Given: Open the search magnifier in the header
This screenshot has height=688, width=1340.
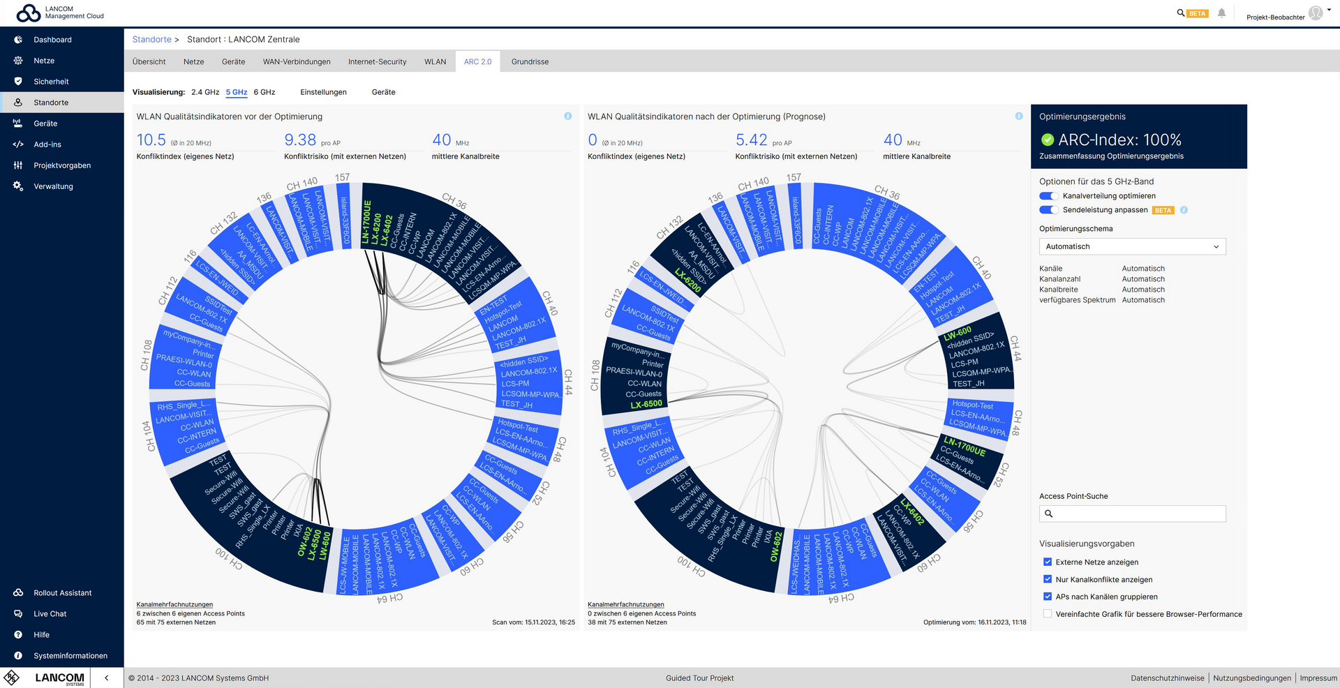Looking at the screenshot, I should click(x=1181, y=13).
